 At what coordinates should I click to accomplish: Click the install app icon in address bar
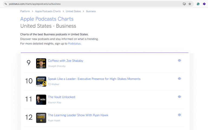[x=184, y=4]
